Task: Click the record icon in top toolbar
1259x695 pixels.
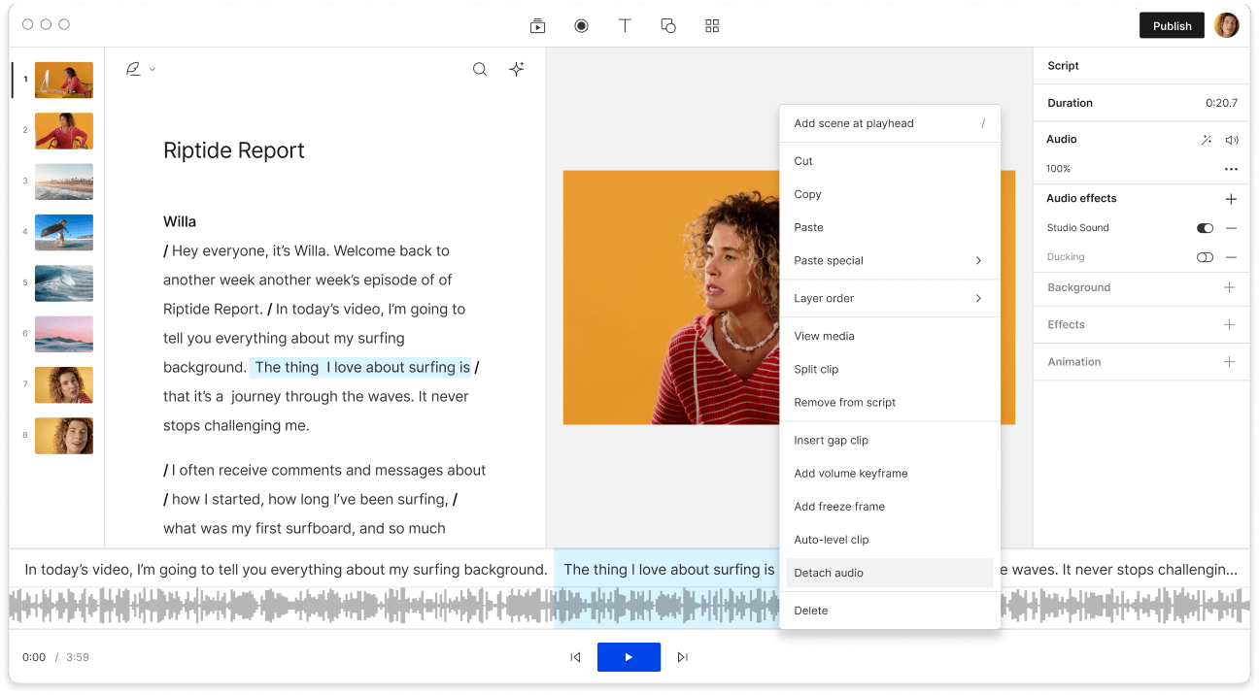Action: tap(581, 26)
